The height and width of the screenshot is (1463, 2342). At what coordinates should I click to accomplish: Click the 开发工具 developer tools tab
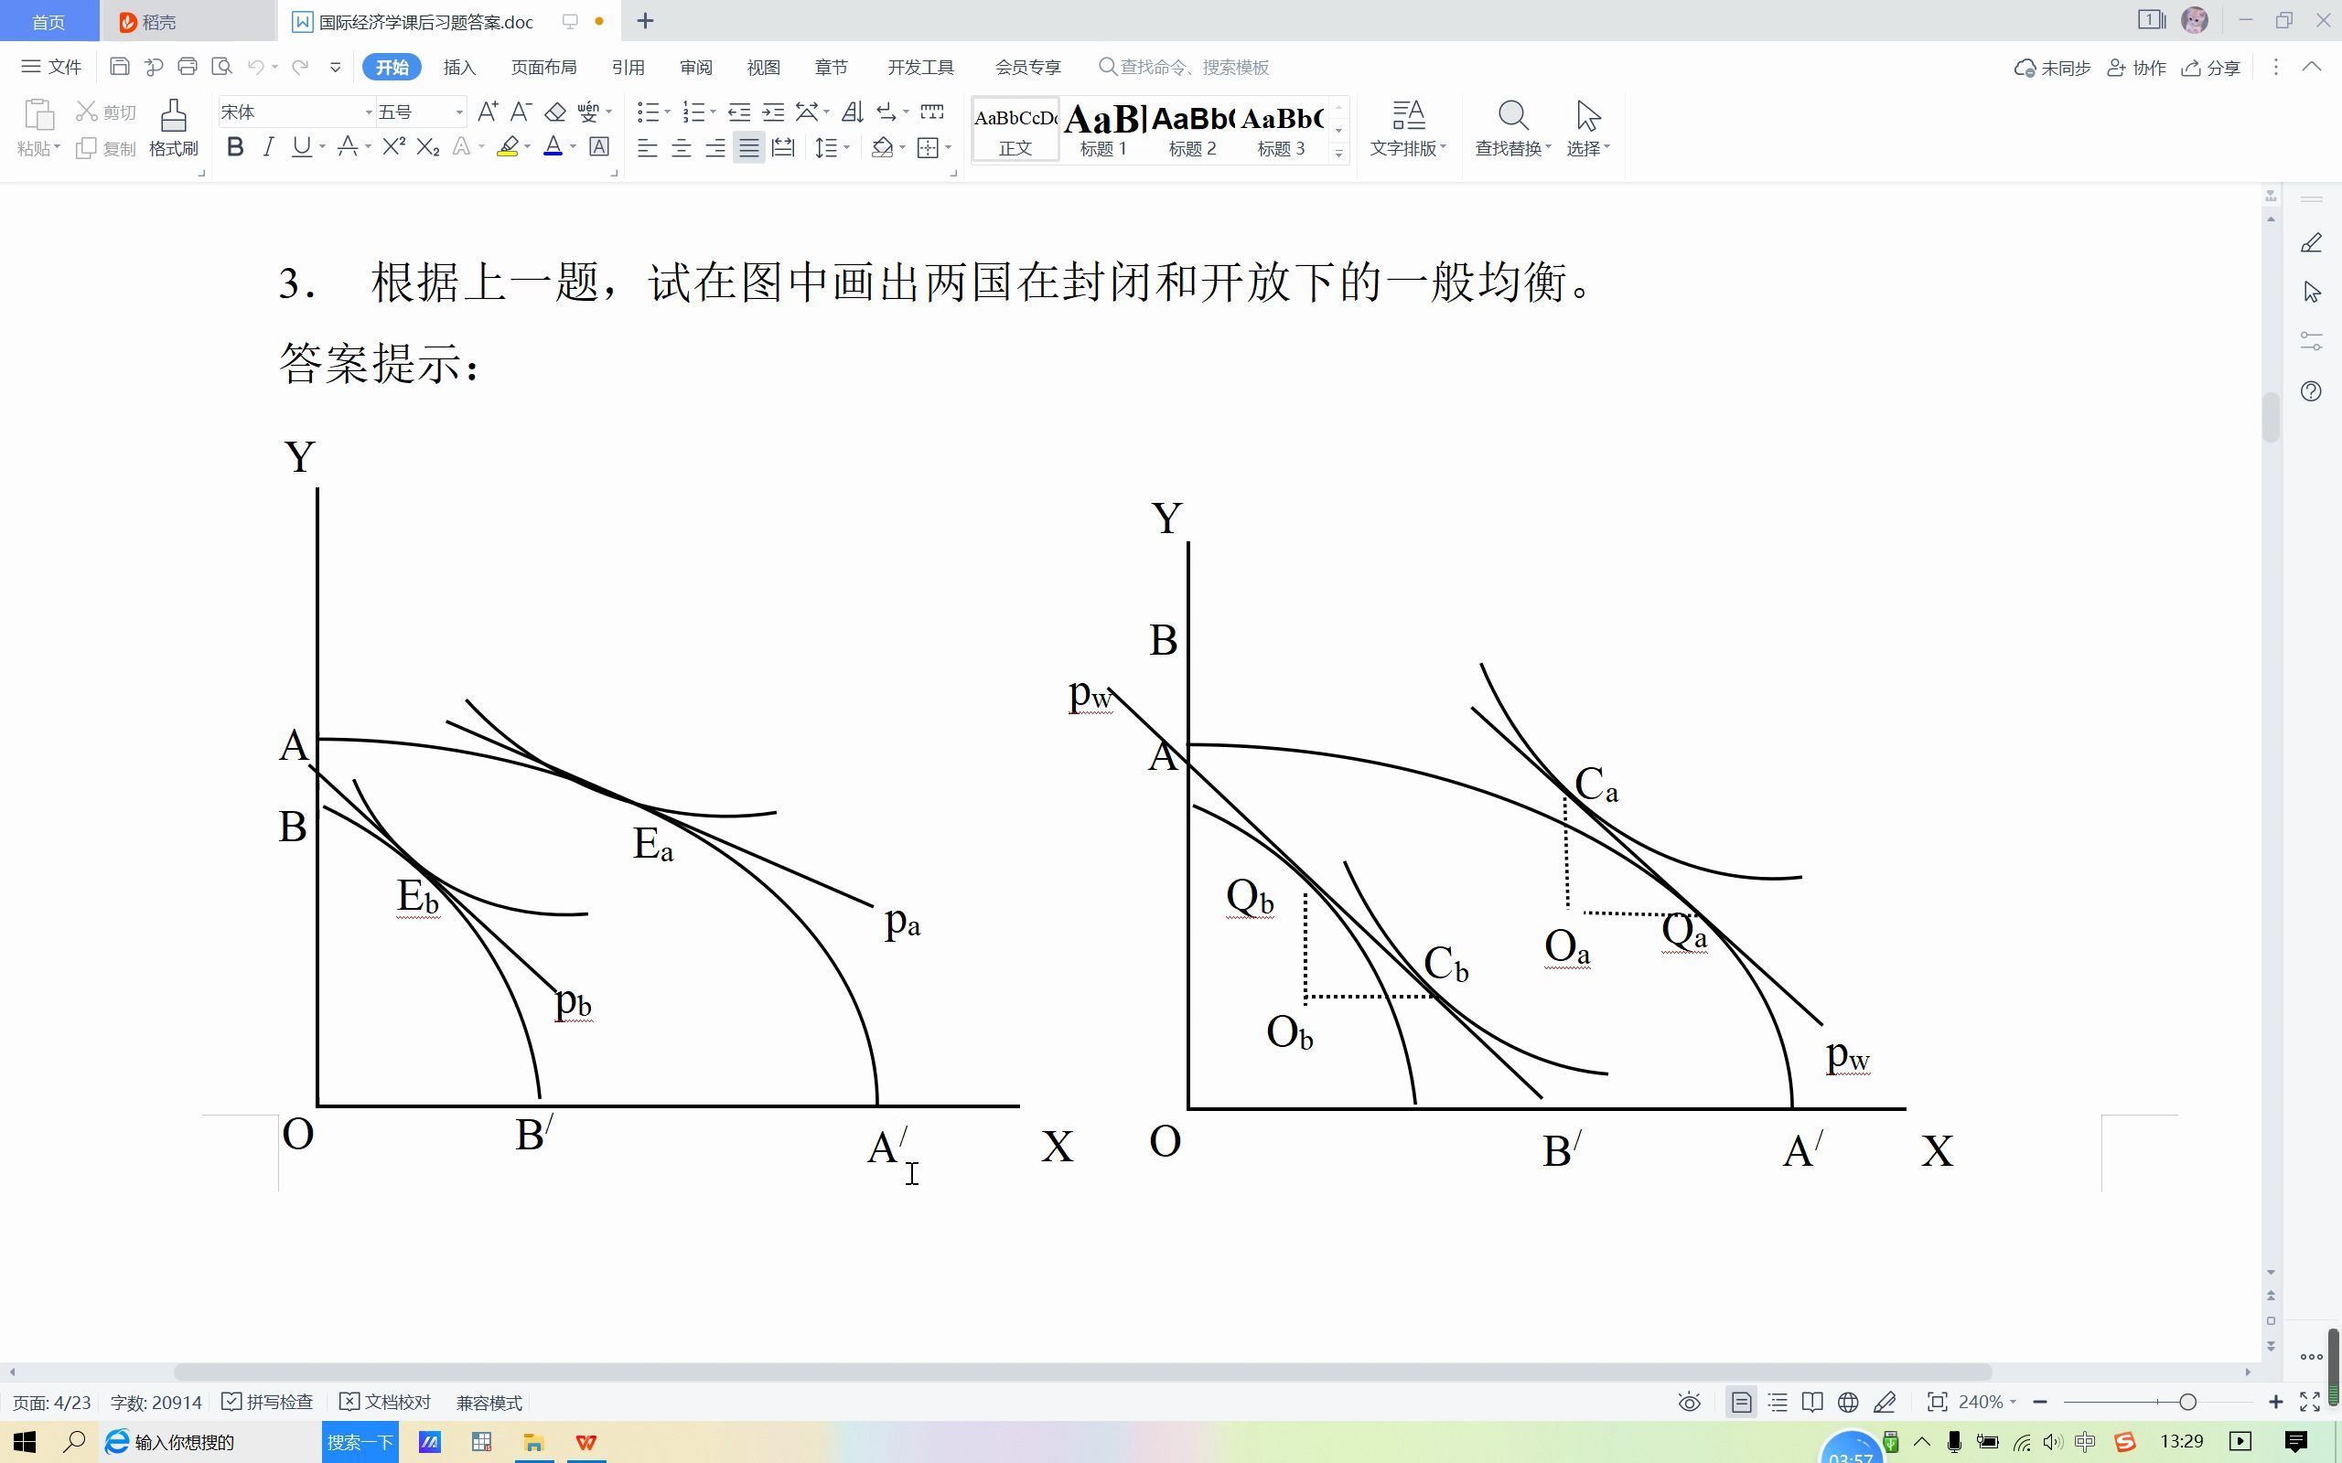(922, 68)
